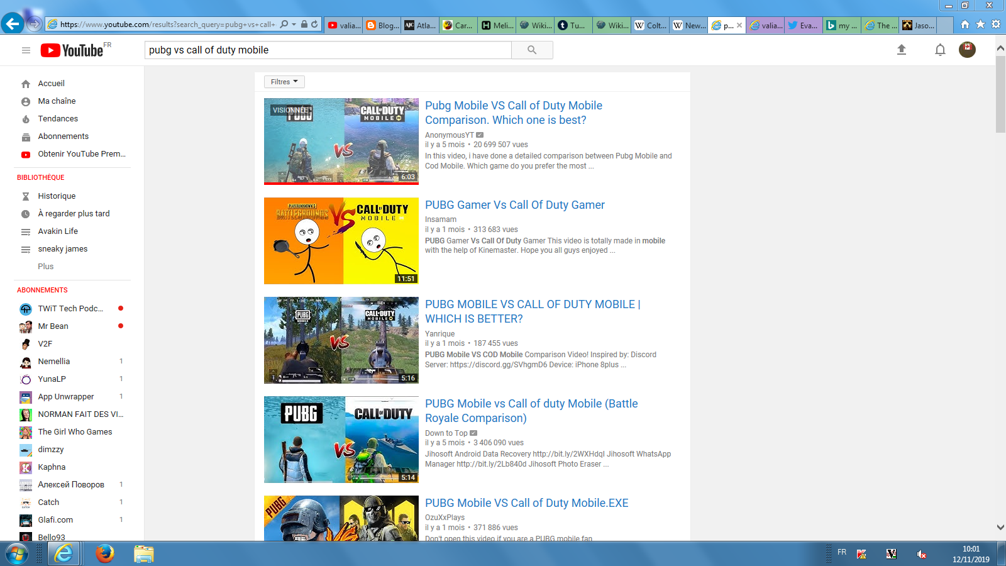Open the Down to Top channel

(446, 433)
